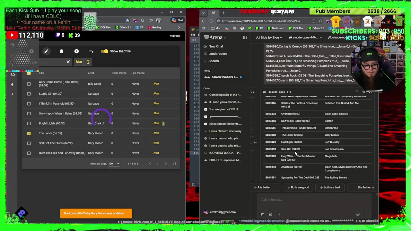Open the Dashboard bookmark in Arena browser
411x231 pixels.
(275, 28)
